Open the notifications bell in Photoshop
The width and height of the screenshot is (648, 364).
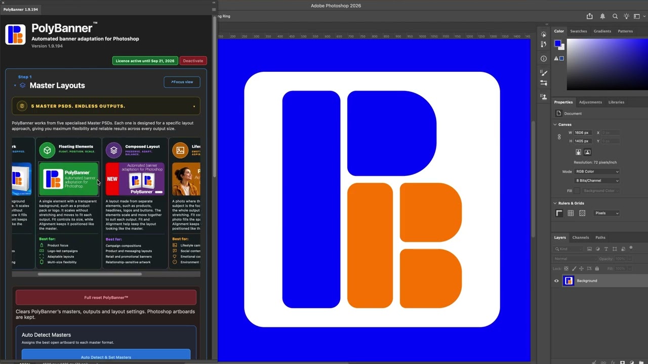tap(602, 16)
